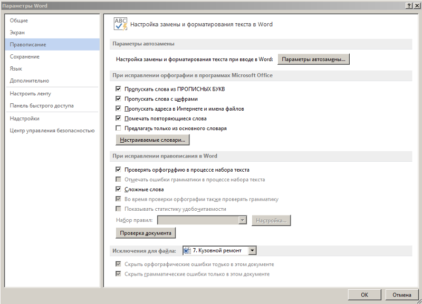Enable Предлагать только из основного словаря
This screenshot has width=422, height=304.
point(118,128)
